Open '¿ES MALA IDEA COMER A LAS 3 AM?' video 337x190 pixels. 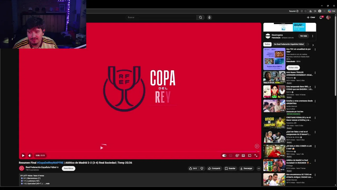pos(274,151)
